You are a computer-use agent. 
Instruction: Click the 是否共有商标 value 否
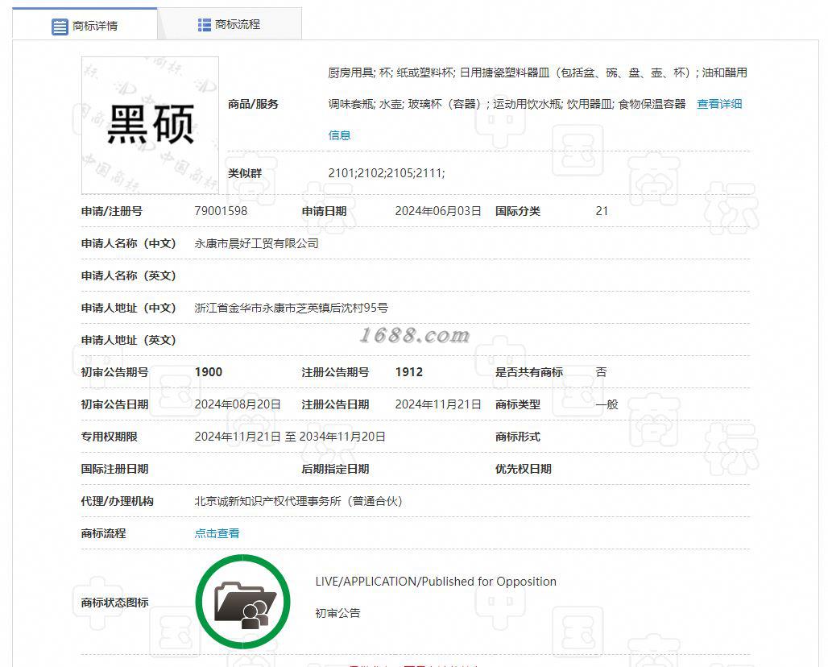pos(601,372)
